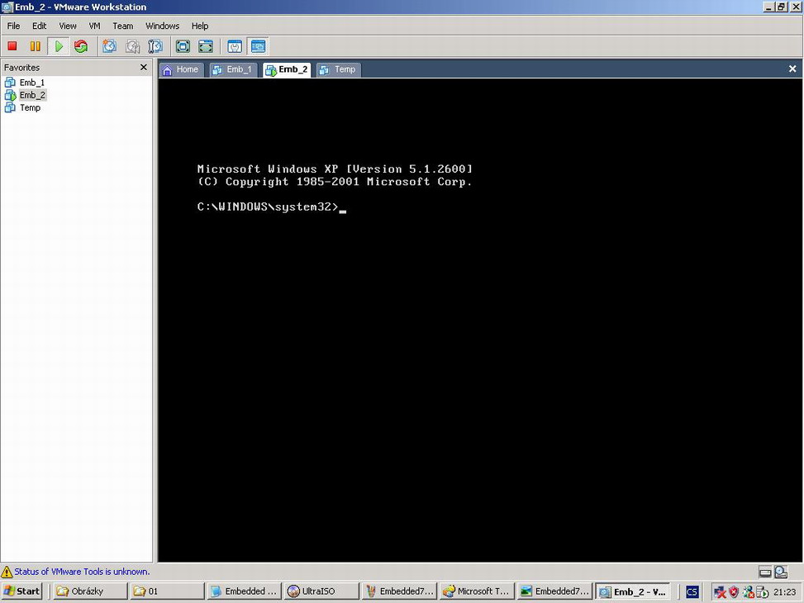Open the View menu
This screenshot has height=603, width=804.
point(68,26)
